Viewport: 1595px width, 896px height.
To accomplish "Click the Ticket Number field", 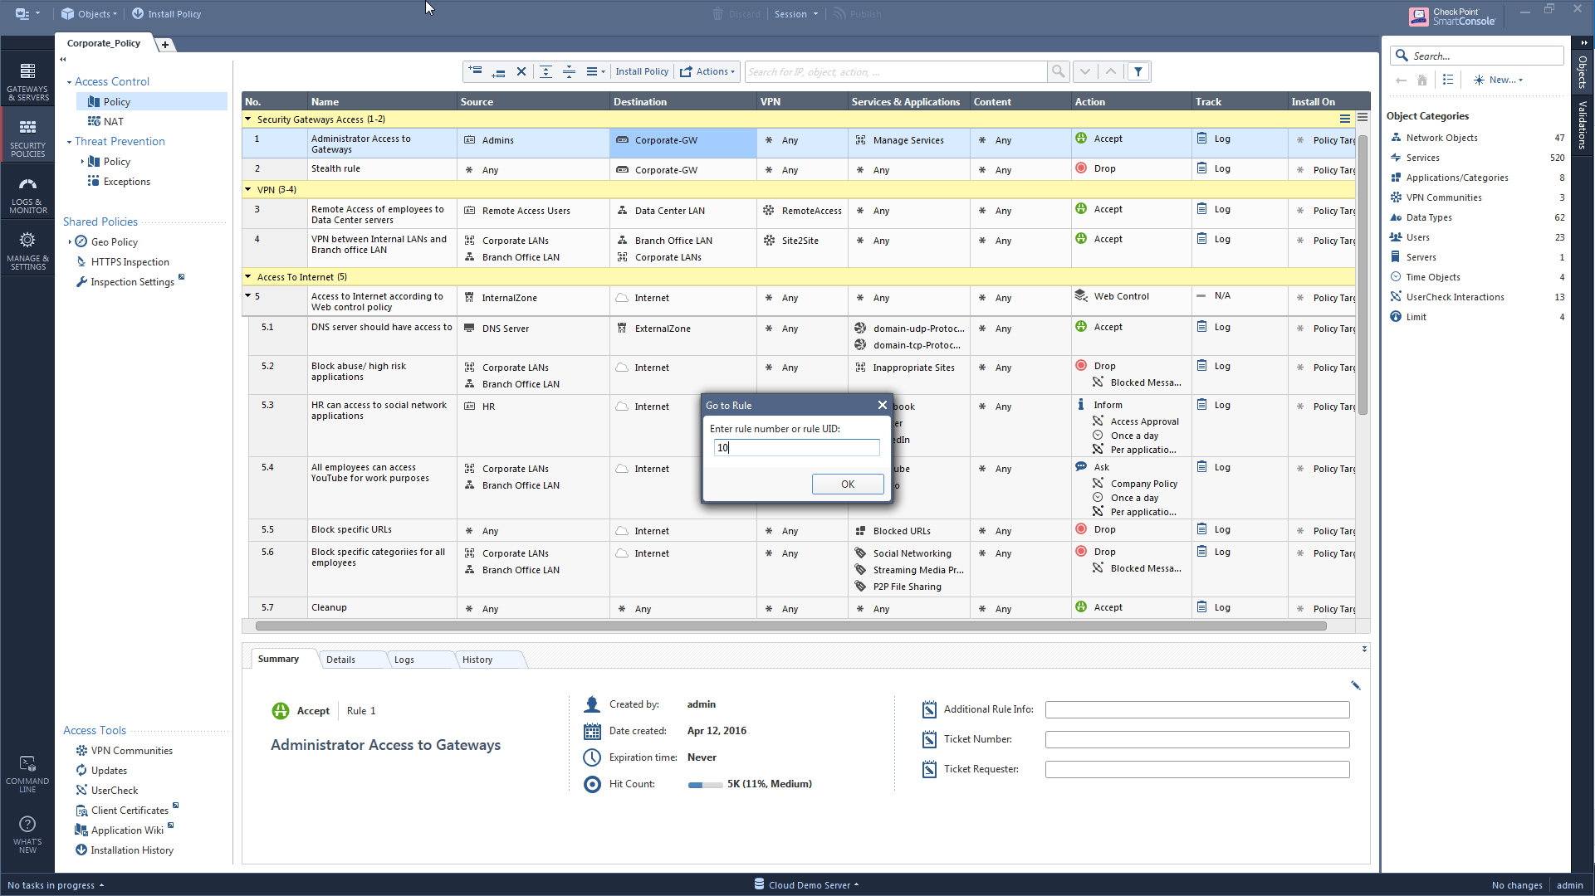I will click(1197, 739).
